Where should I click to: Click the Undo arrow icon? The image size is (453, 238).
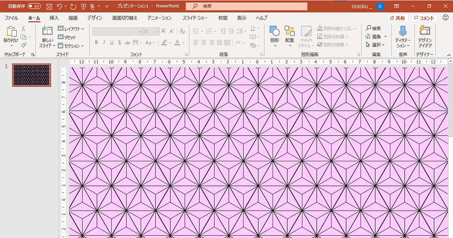pyautogui.click(x=59, y=6)
